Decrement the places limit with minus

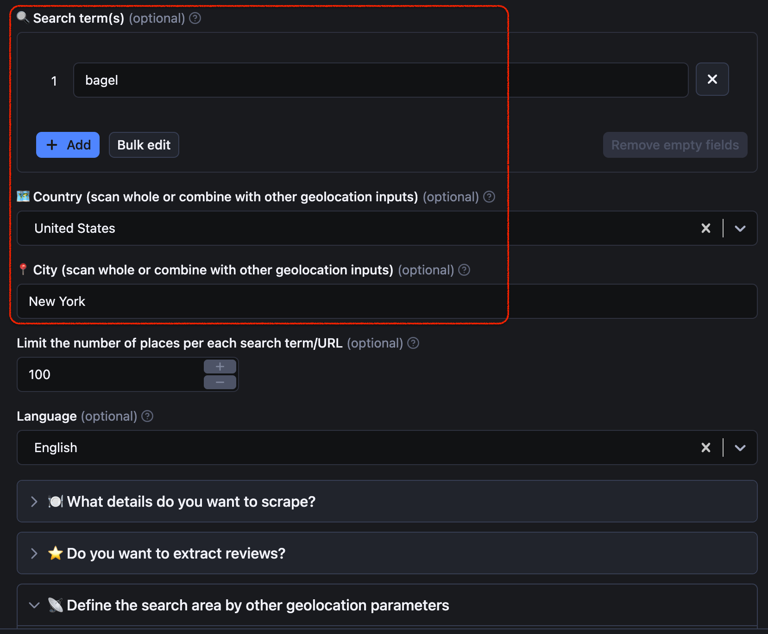(220, 382)
